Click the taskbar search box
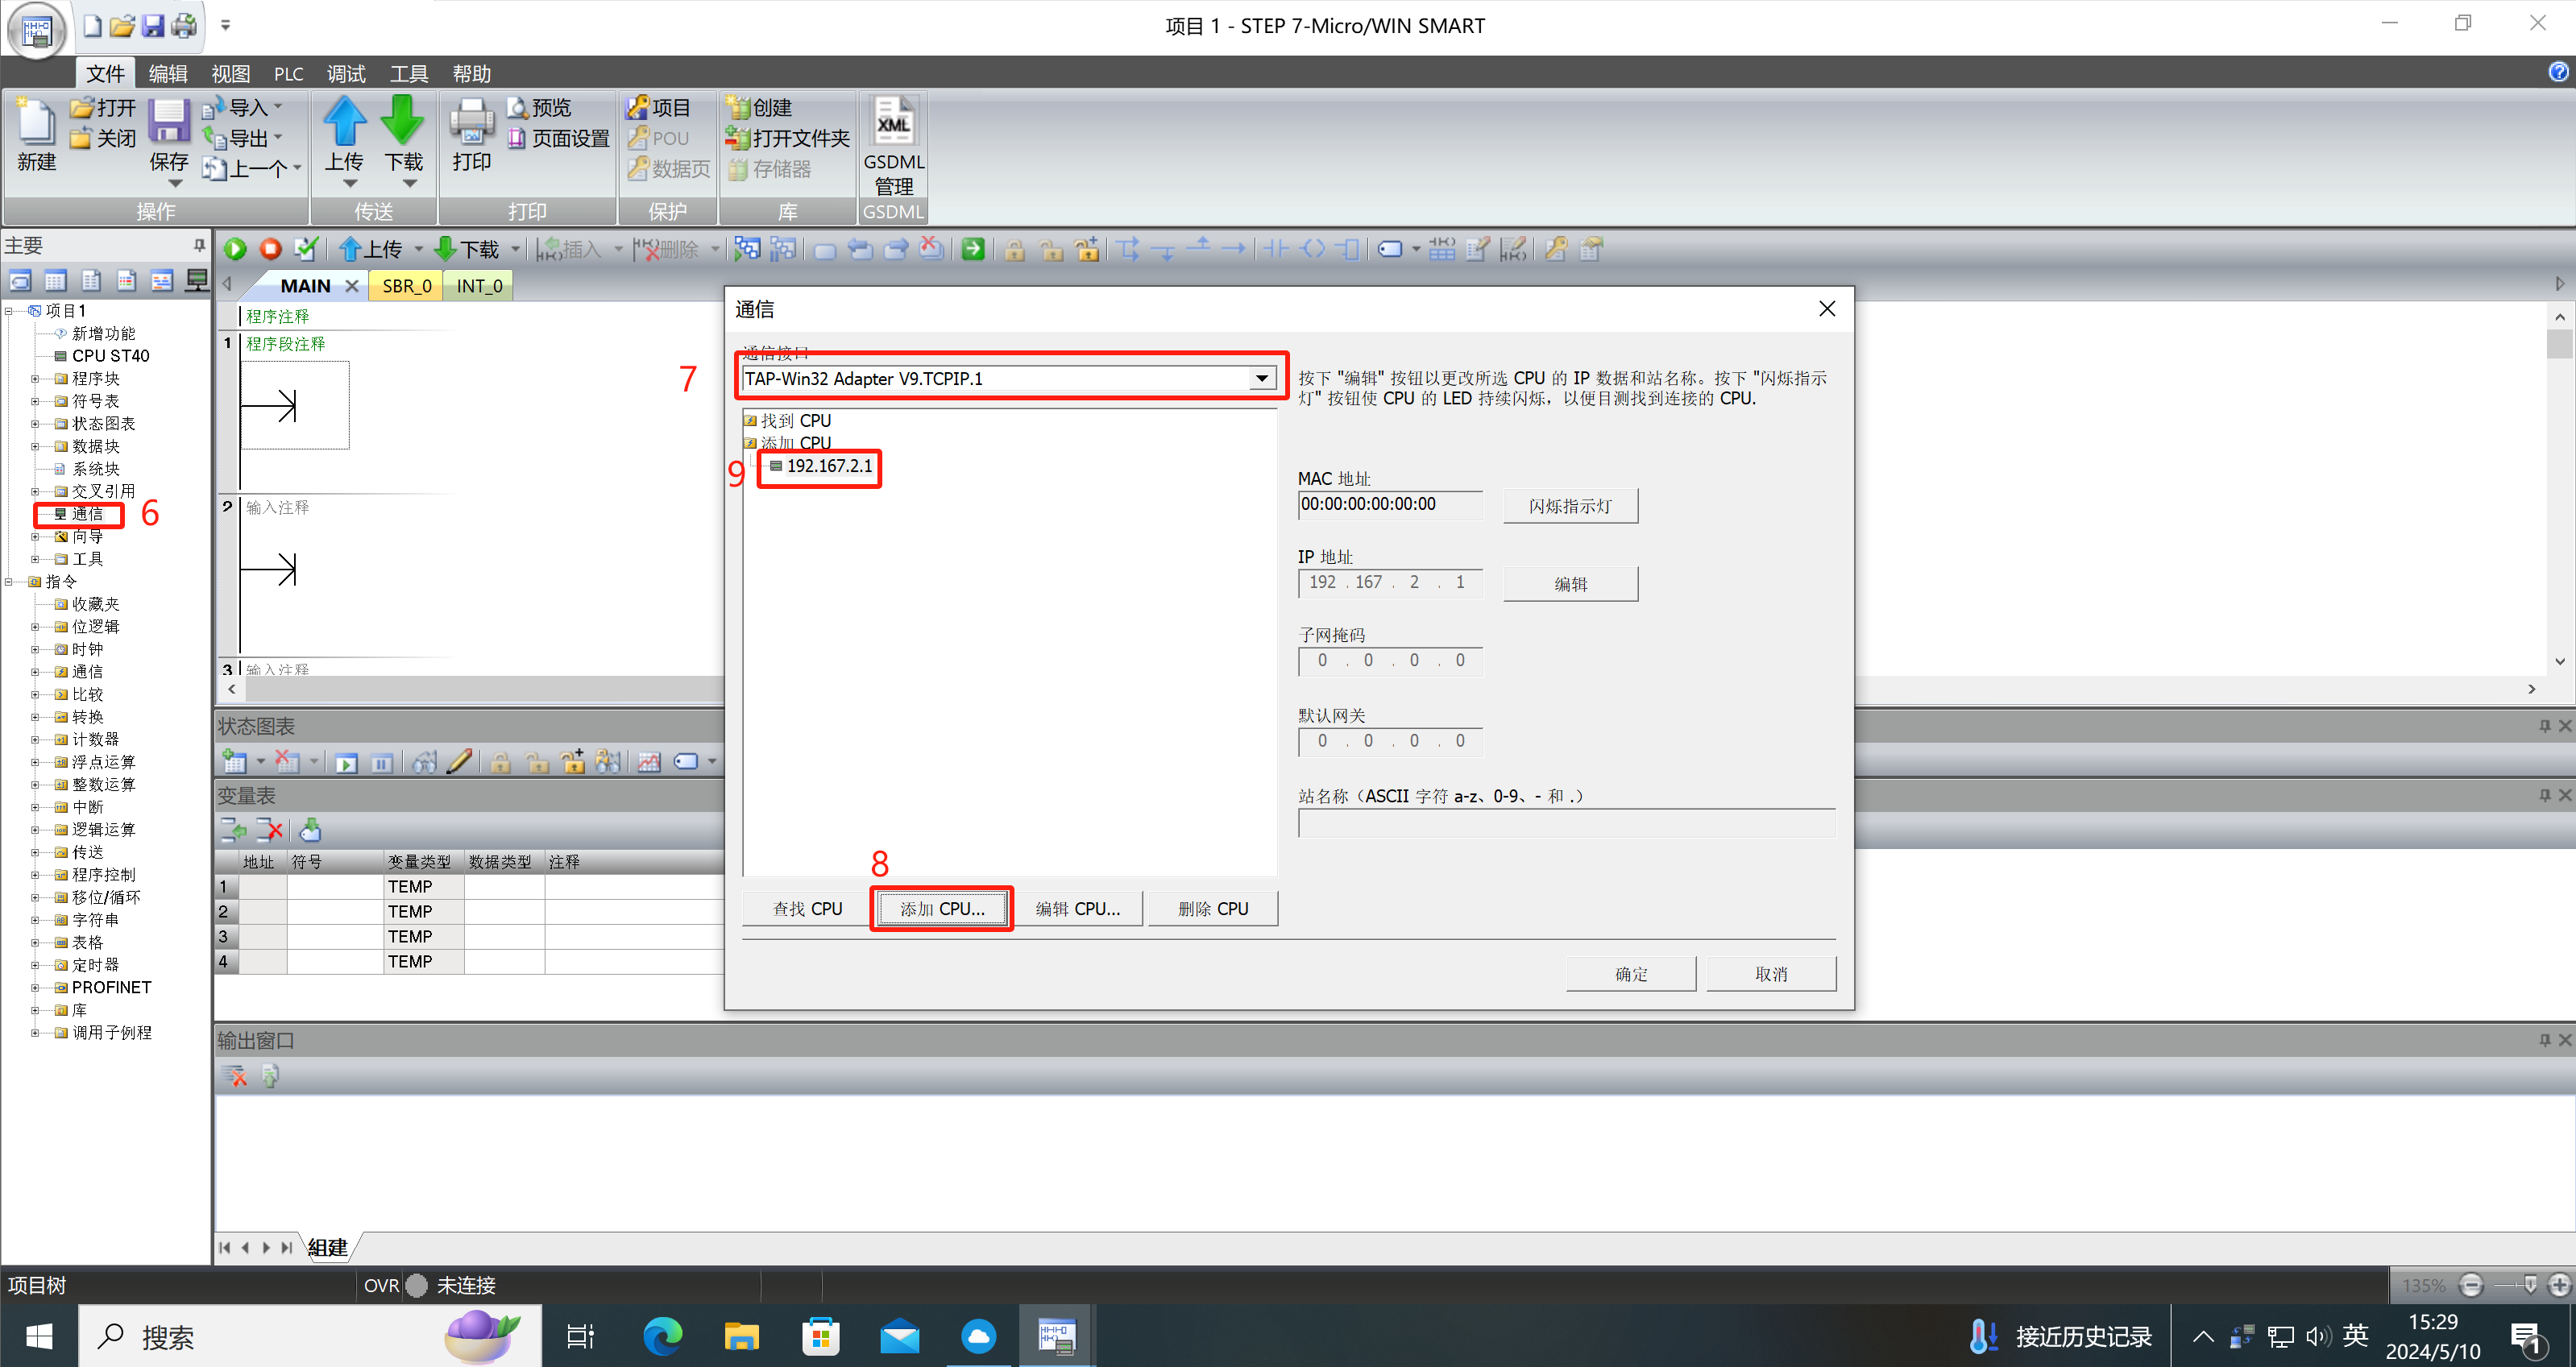The width and height of the screenshot is (2576, 1367). 310,1337
